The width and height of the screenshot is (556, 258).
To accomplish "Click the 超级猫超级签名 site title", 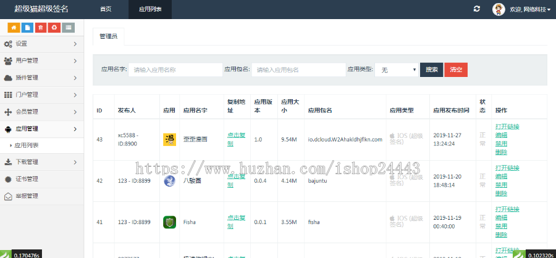I will (41, 9).
